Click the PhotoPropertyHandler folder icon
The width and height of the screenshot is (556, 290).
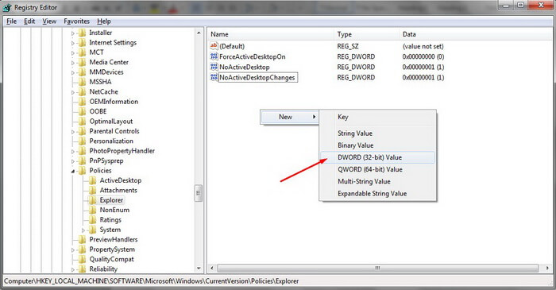83,151
